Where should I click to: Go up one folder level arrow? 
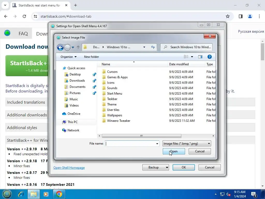point(78,47)
